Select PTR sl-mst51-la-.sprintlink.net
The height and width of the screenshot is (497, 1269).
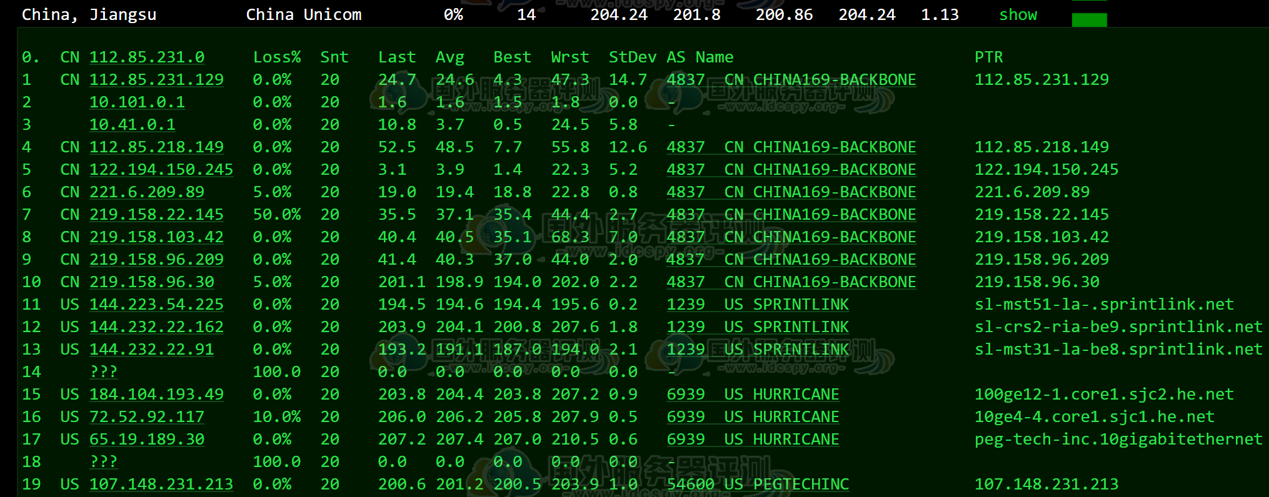click(1104, 304)
